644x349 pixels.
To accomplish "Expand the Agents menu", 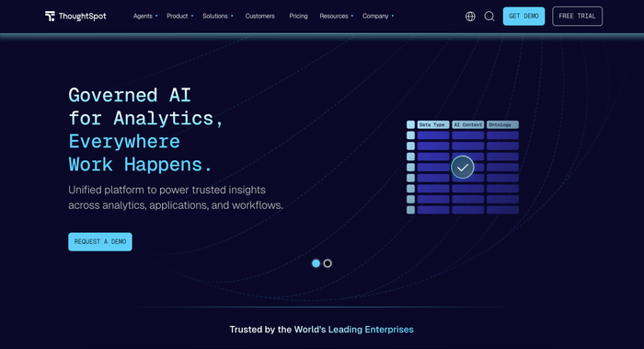I will [145, 16].
